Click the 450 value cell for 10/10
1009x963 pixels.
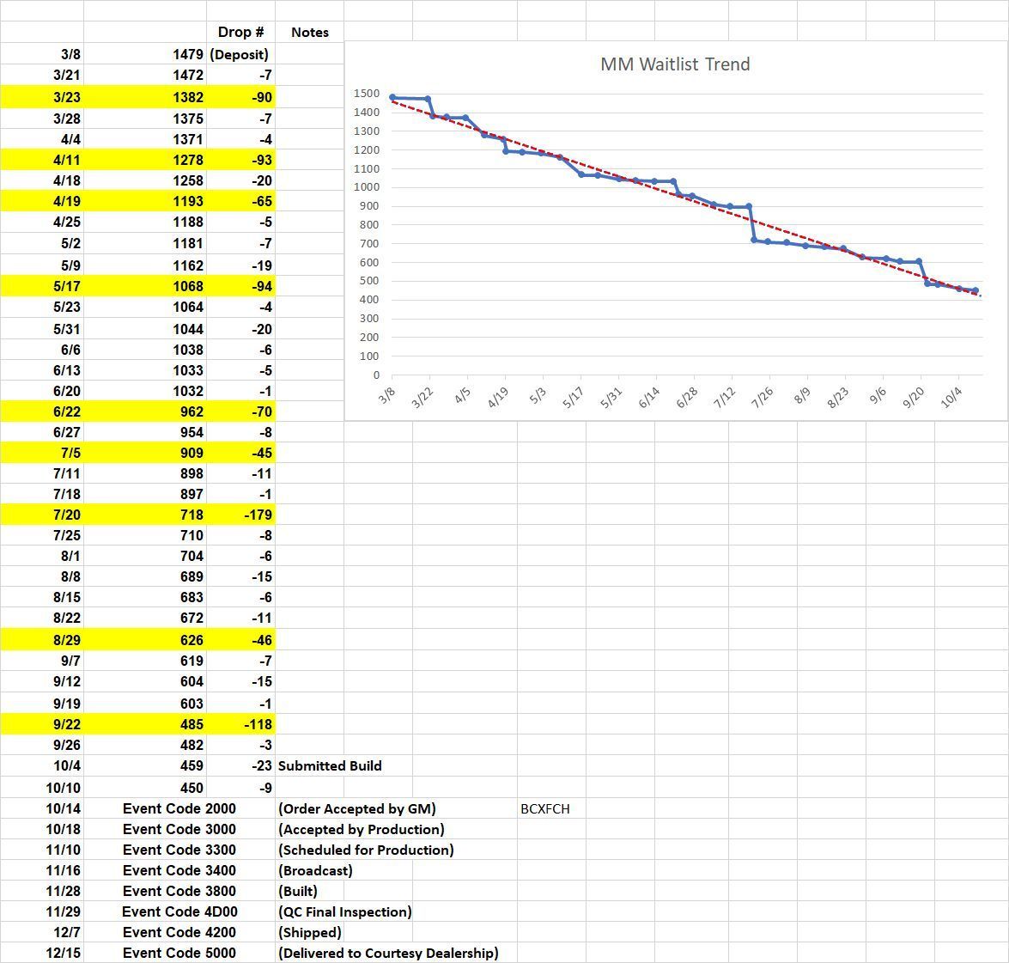pos(191,787)
